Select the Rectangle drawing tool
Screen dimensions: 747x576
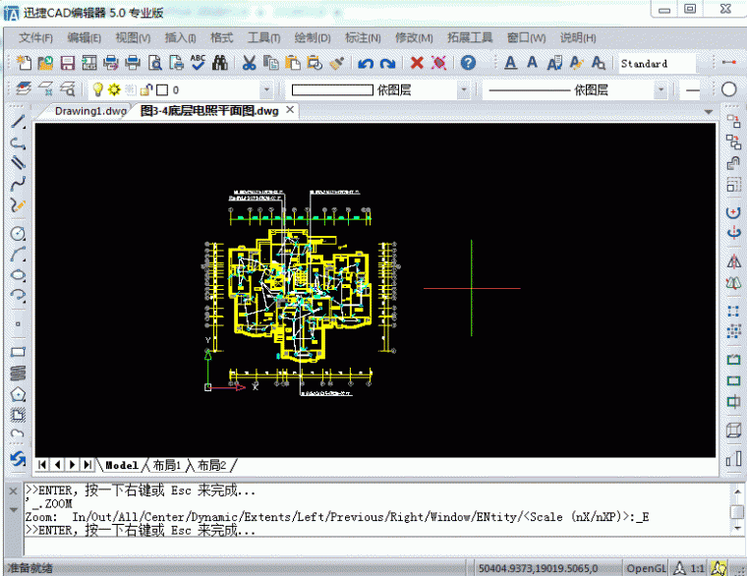pyautogui.click(x=18, y=351)
